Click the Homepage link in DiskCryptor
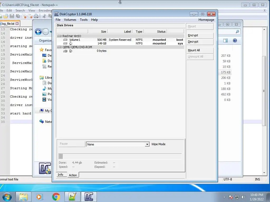 point(206,20)
